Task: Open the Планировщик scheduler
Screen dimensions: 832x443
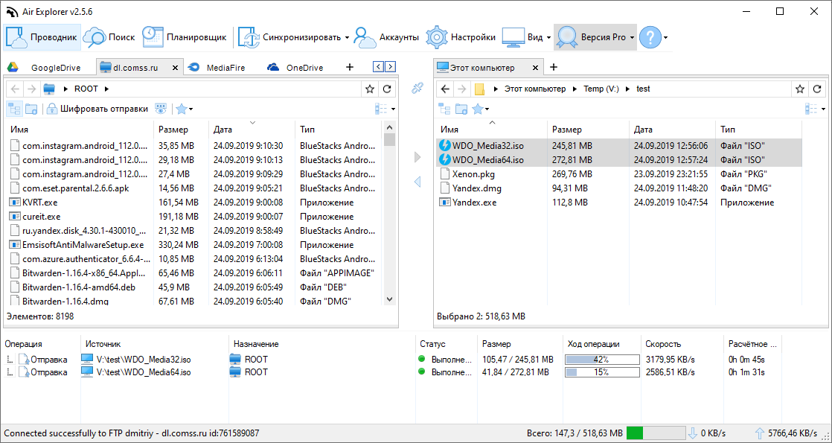Action: [185, 37]
